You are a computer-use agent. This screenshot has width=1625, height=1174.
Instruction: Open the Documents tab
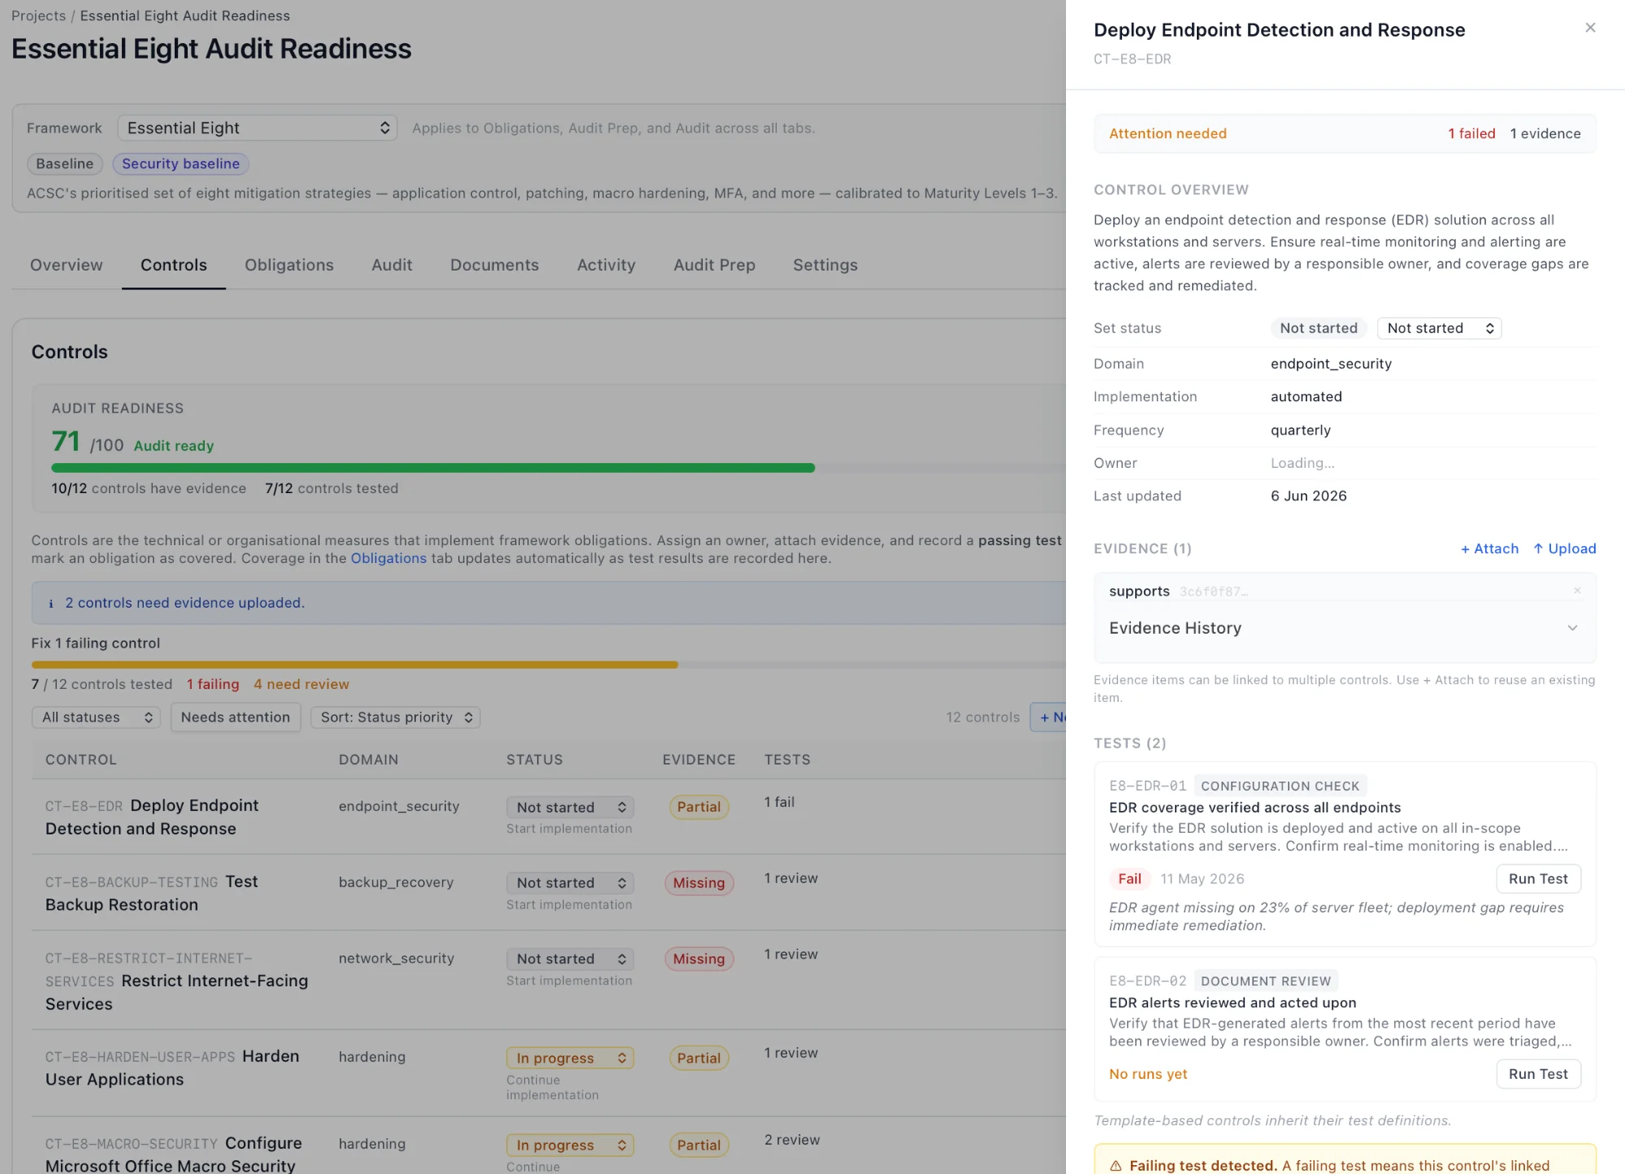pos(495,265)
